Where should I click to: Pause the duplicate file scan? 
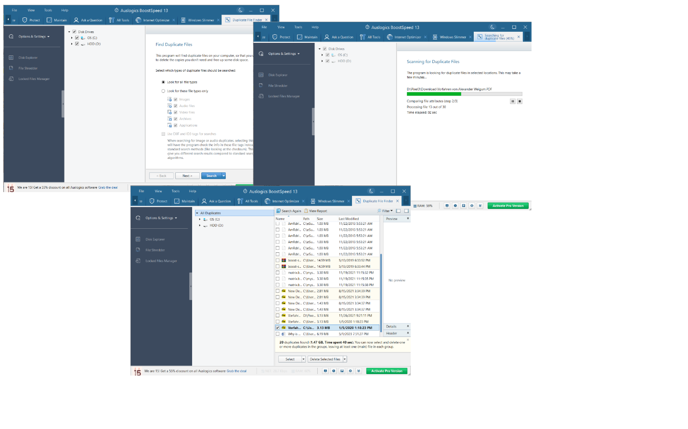[x=512, y=101]
